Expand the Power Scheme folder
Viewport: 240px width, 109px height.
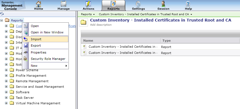tap(6, 70)
